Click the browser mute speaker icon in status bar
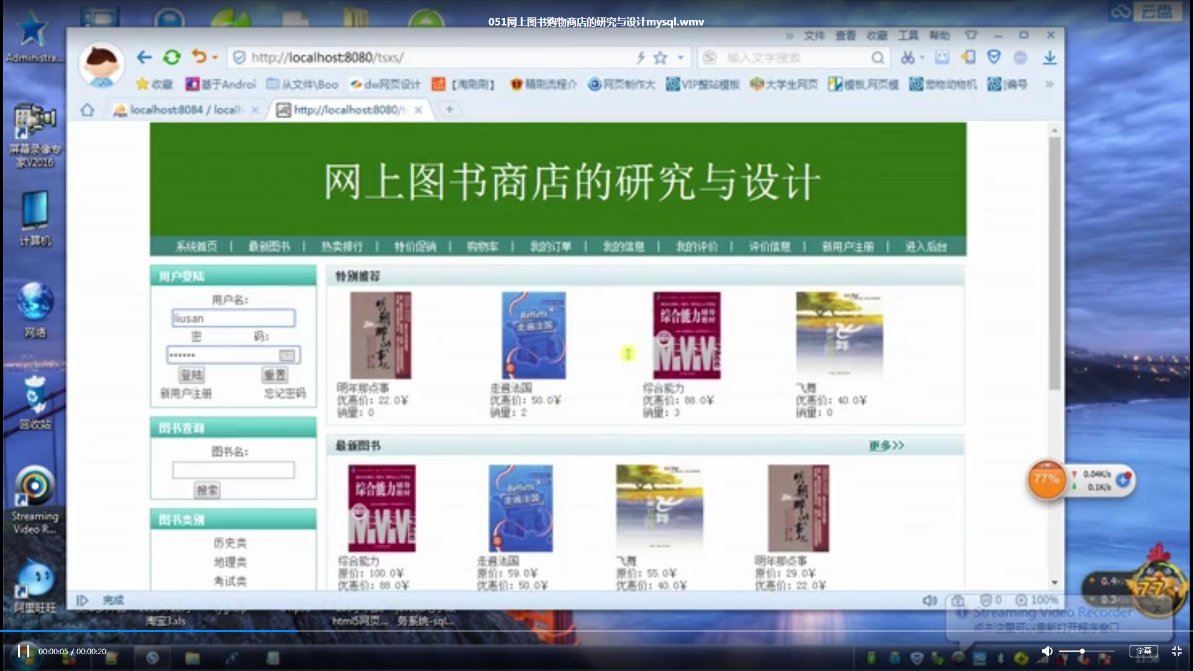The height and width of the screenshot is (671, 1193). pyautogui.click(x=930, y=600)
